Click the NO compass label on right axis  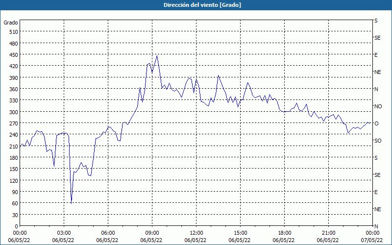pos(378,106)
